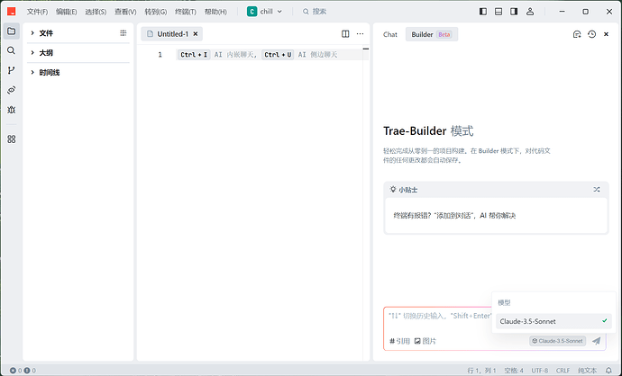The width and height of the screenshot is (622, 376).
Task: Open the remote explorer icon in activity bar
Action: coord(12,90)
